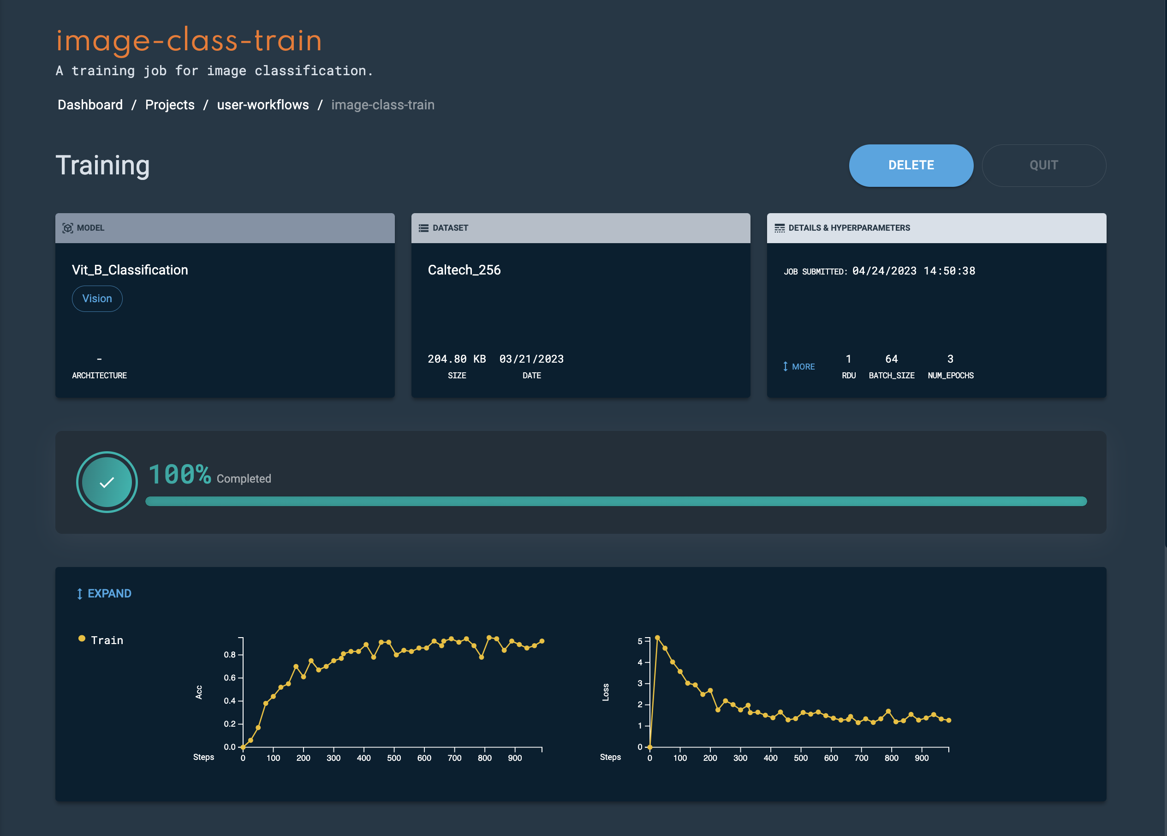Click image-class-train breadcrumb item
The width and height of the screenshot is (1167, 836).
click(x=383, y=104)
